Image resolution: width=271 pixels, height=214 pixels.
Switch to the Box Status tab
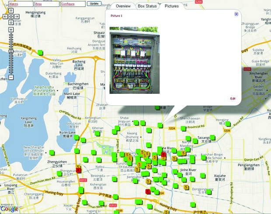147,6
